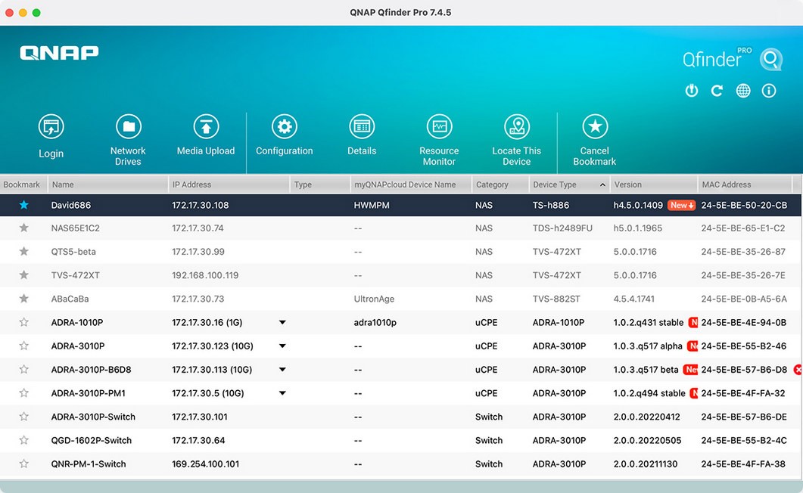
Task: Click version 2.0.0.20220412
Action: click(x=647, y=417)
